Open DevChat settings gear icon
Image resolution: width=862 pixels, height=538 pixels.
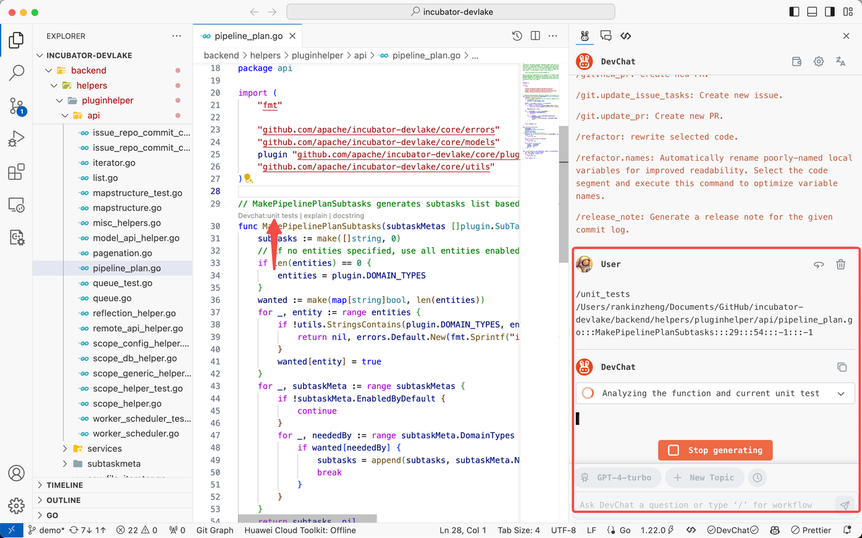pos(819,61)
